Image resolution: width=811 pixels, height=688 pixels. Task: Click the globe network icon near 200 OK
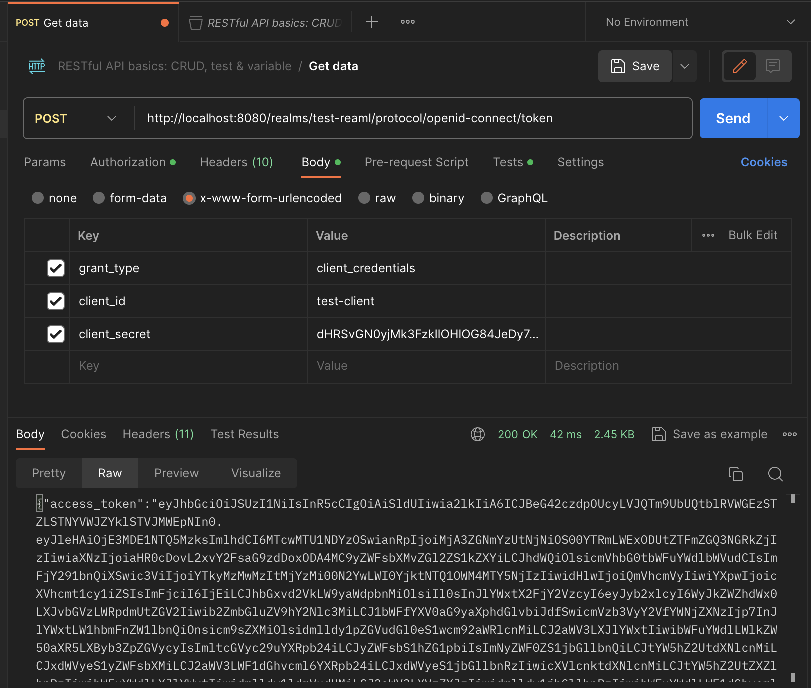click(477, 434)
